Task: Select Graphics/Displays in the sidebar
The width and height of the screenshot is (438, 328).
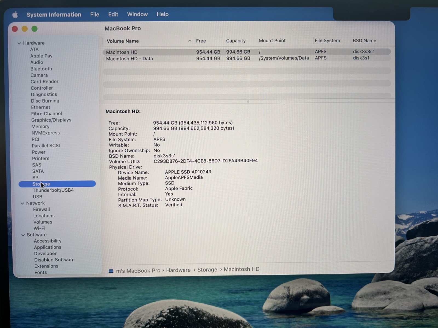Action: pos(51,120)
